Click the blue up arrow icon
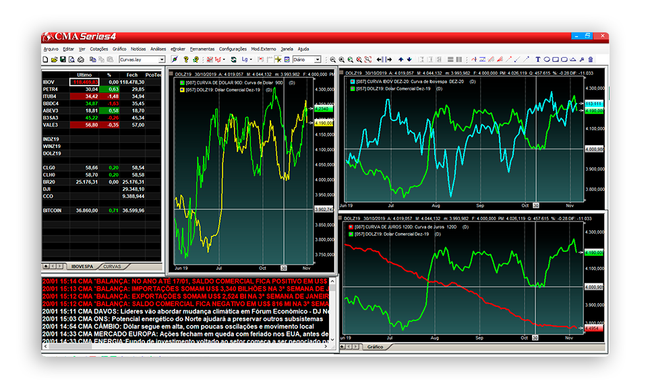This screenshot has width=650, height=389. 401,60
